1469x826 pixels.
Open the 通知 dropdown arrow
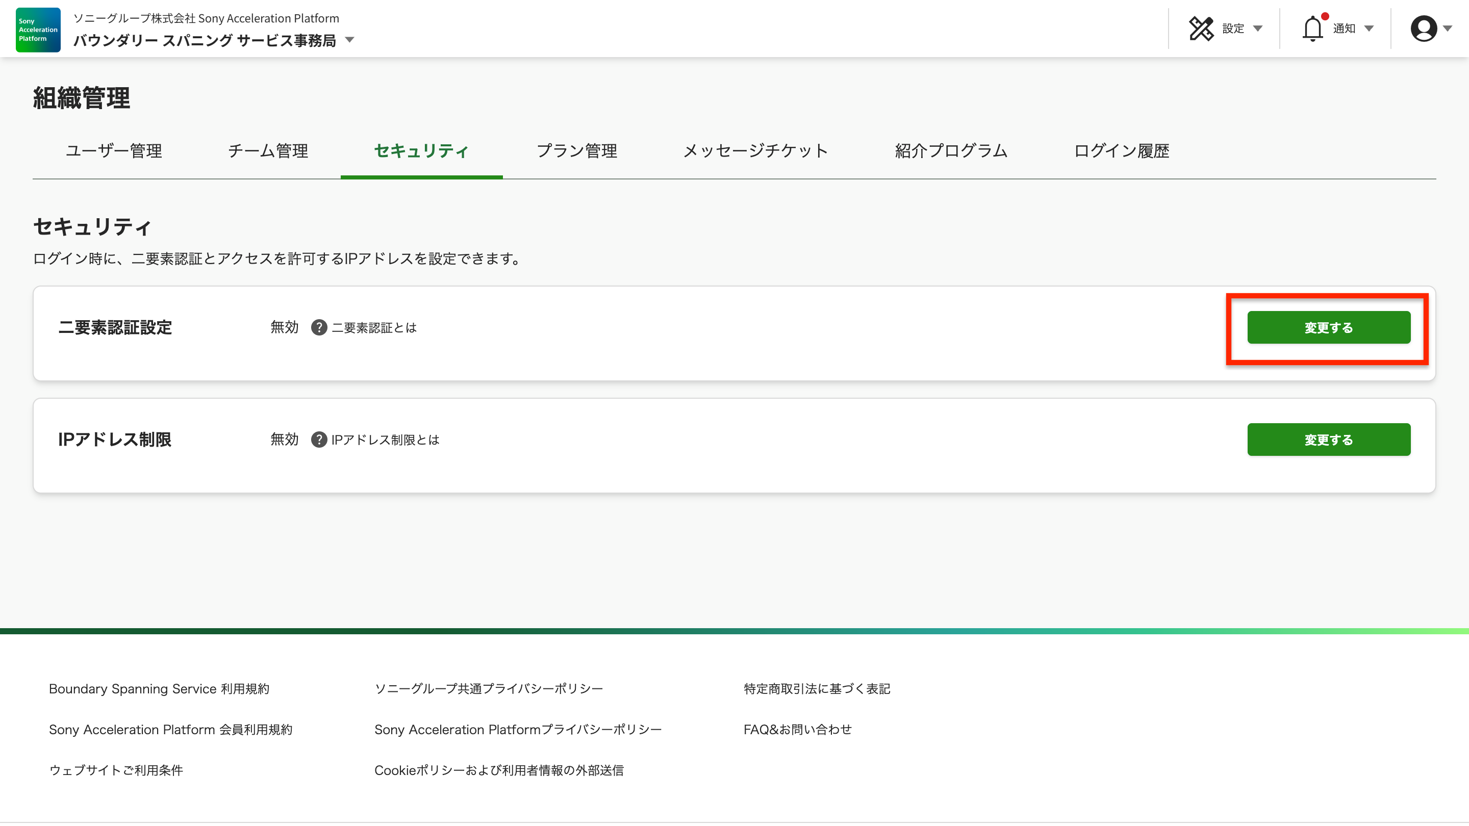tap(1369, 29)
